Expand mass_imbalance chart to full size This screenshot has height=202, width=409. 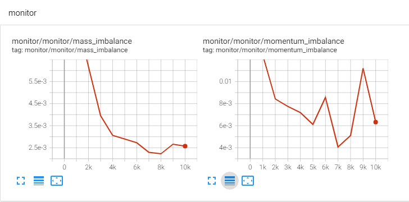click(x=21, y=181)
